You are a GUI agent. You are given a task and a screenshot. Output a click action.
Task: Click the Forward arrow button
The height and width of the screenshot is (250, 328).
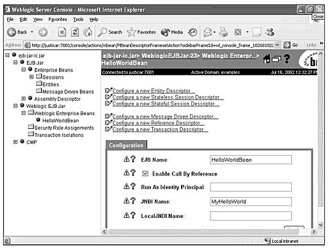(x=43, y=32)
